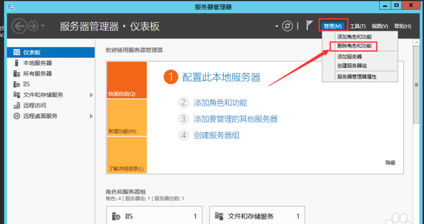Screen dimensions: 424x224
Task: Click the IIS tile icon
Action: click(x=116, y=216)
